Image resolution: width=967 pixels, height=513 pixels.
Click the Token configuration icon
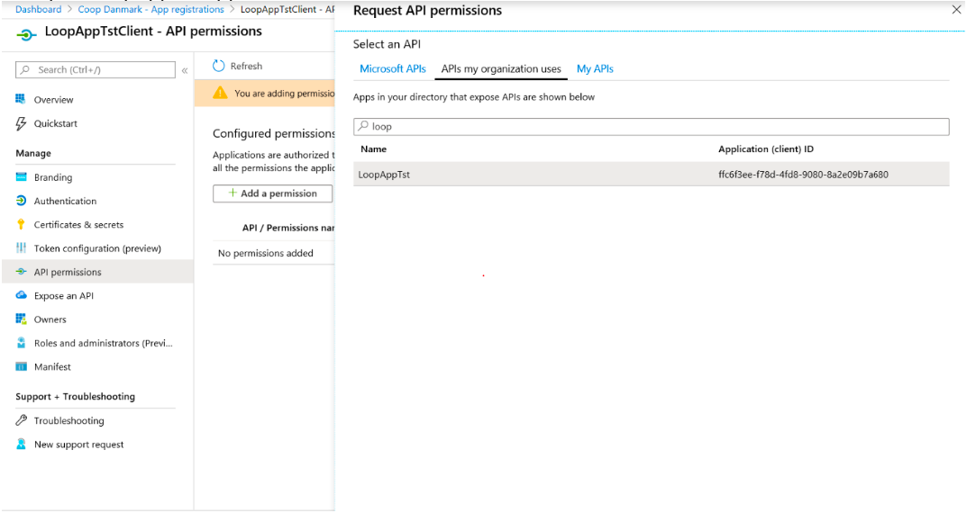(x=21, y=247)
